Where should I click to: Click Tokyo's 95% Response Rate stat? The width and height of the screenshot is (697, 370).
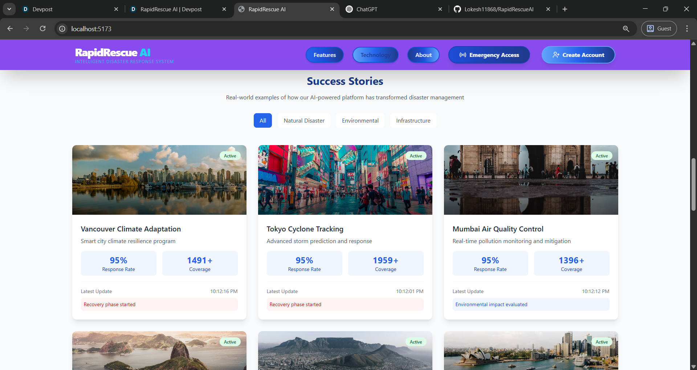[x=305, y=263]
